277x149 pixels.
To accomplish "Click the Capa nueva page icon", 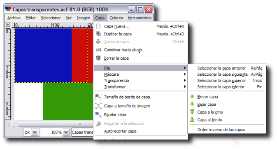I will point(98,26).
